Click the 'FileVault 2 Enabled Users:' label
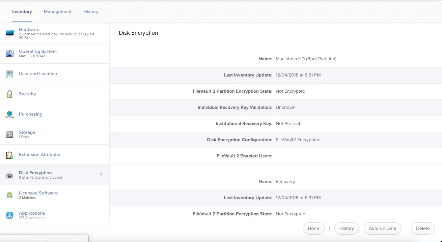 (244, 156)
